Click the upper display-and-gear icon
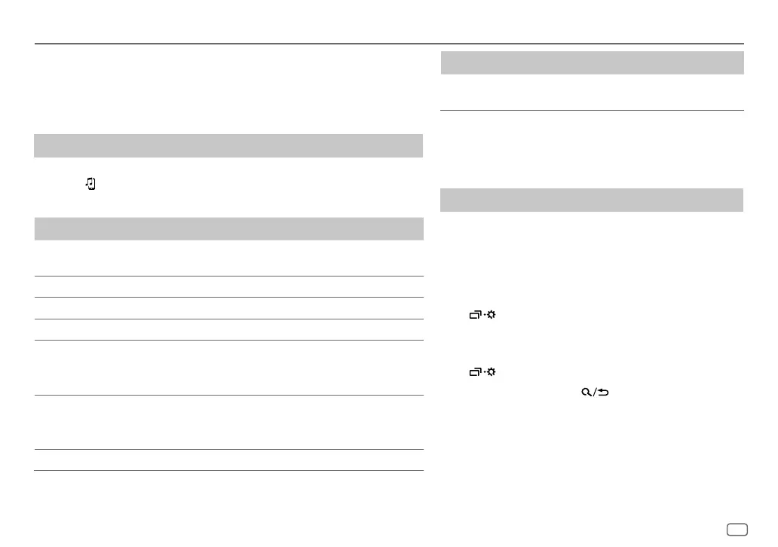This screenshot has height=547, width=778. pos(482,314)
